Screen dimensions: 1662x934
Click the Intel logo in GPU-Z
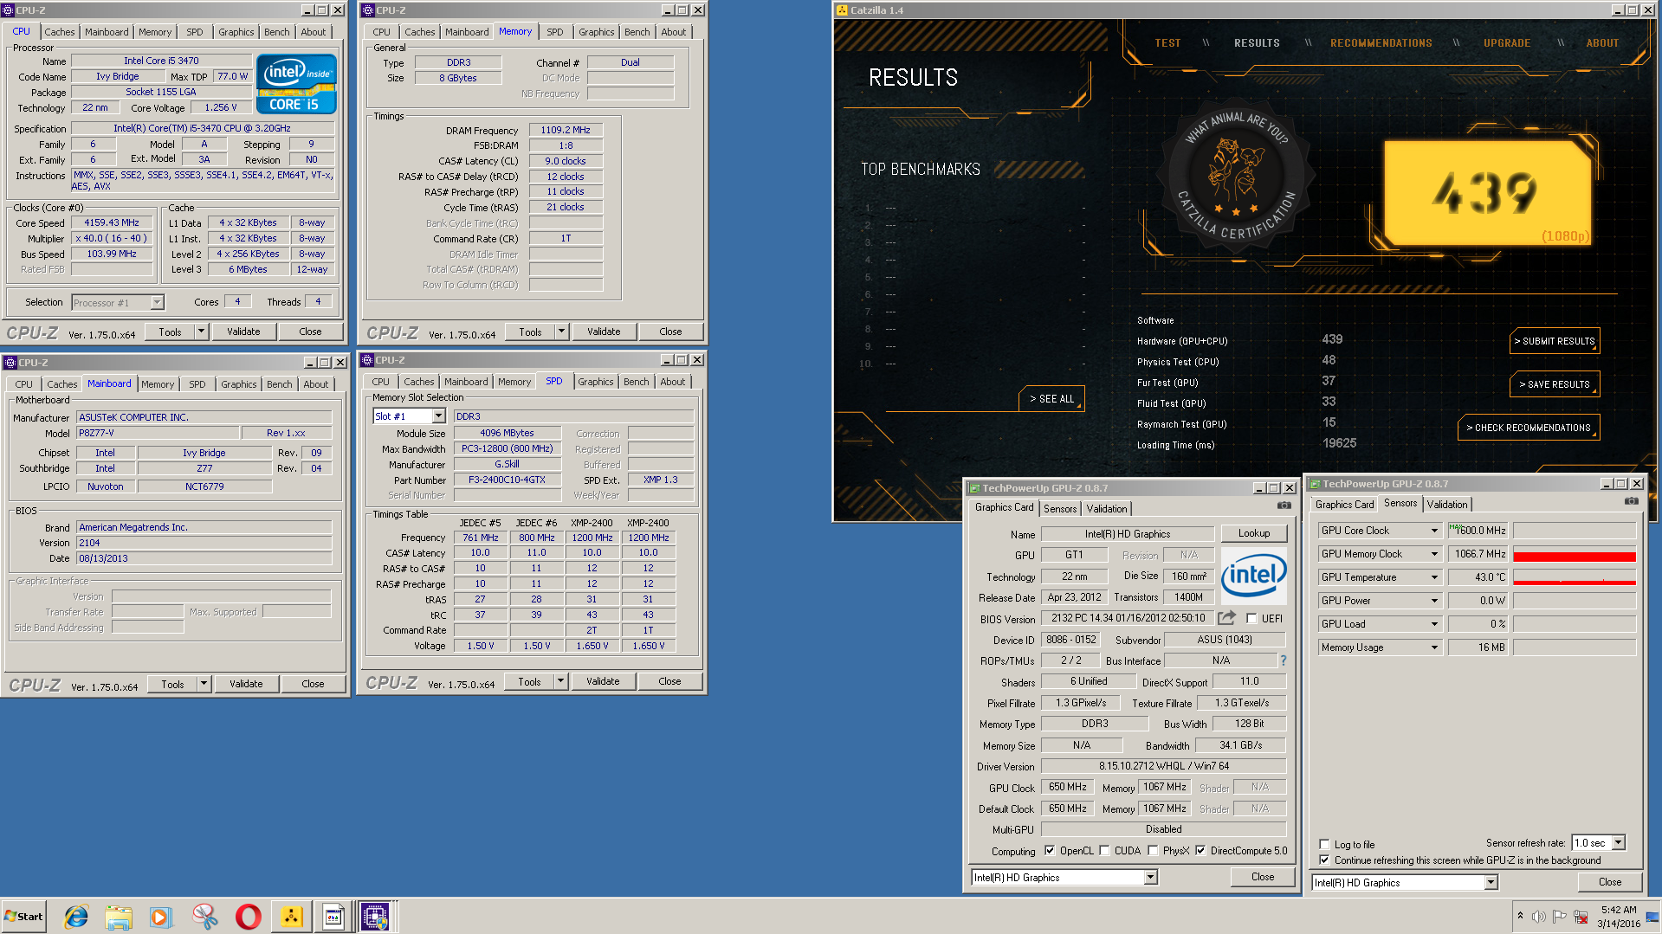(1253, 576)
